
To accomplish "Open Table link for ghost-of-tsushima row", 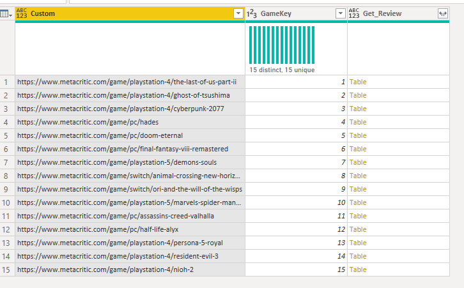I will coord(358,95).
